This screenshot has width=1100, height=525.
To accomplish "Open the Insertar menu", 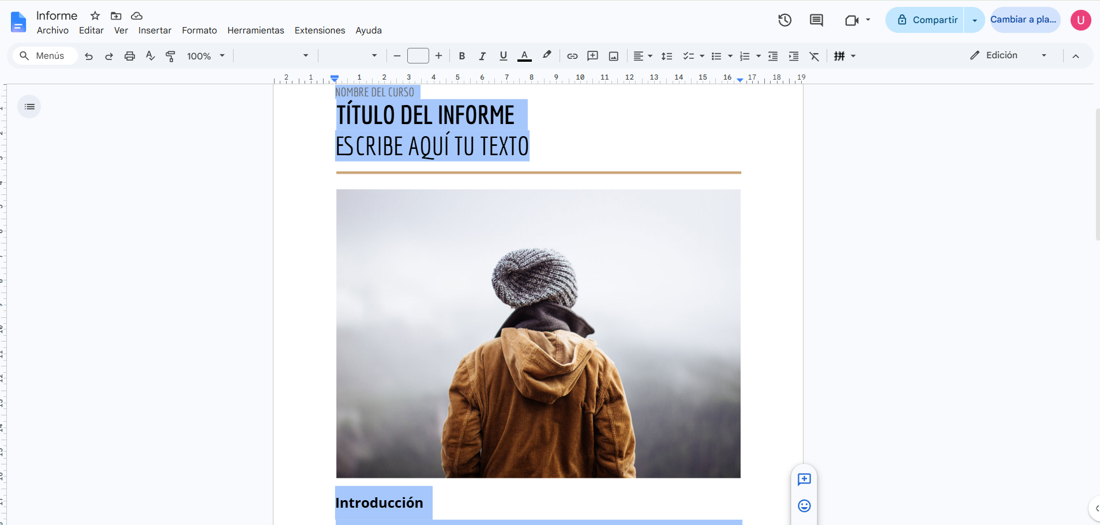I will click(x=155, y=31).
